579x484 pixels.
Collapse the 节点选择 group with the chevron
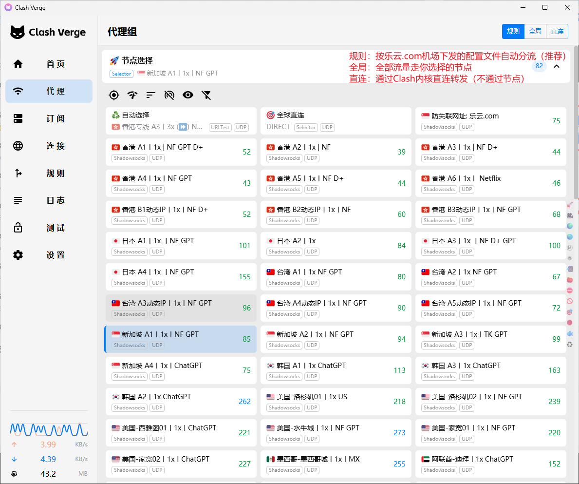click(x=558, y=66)
